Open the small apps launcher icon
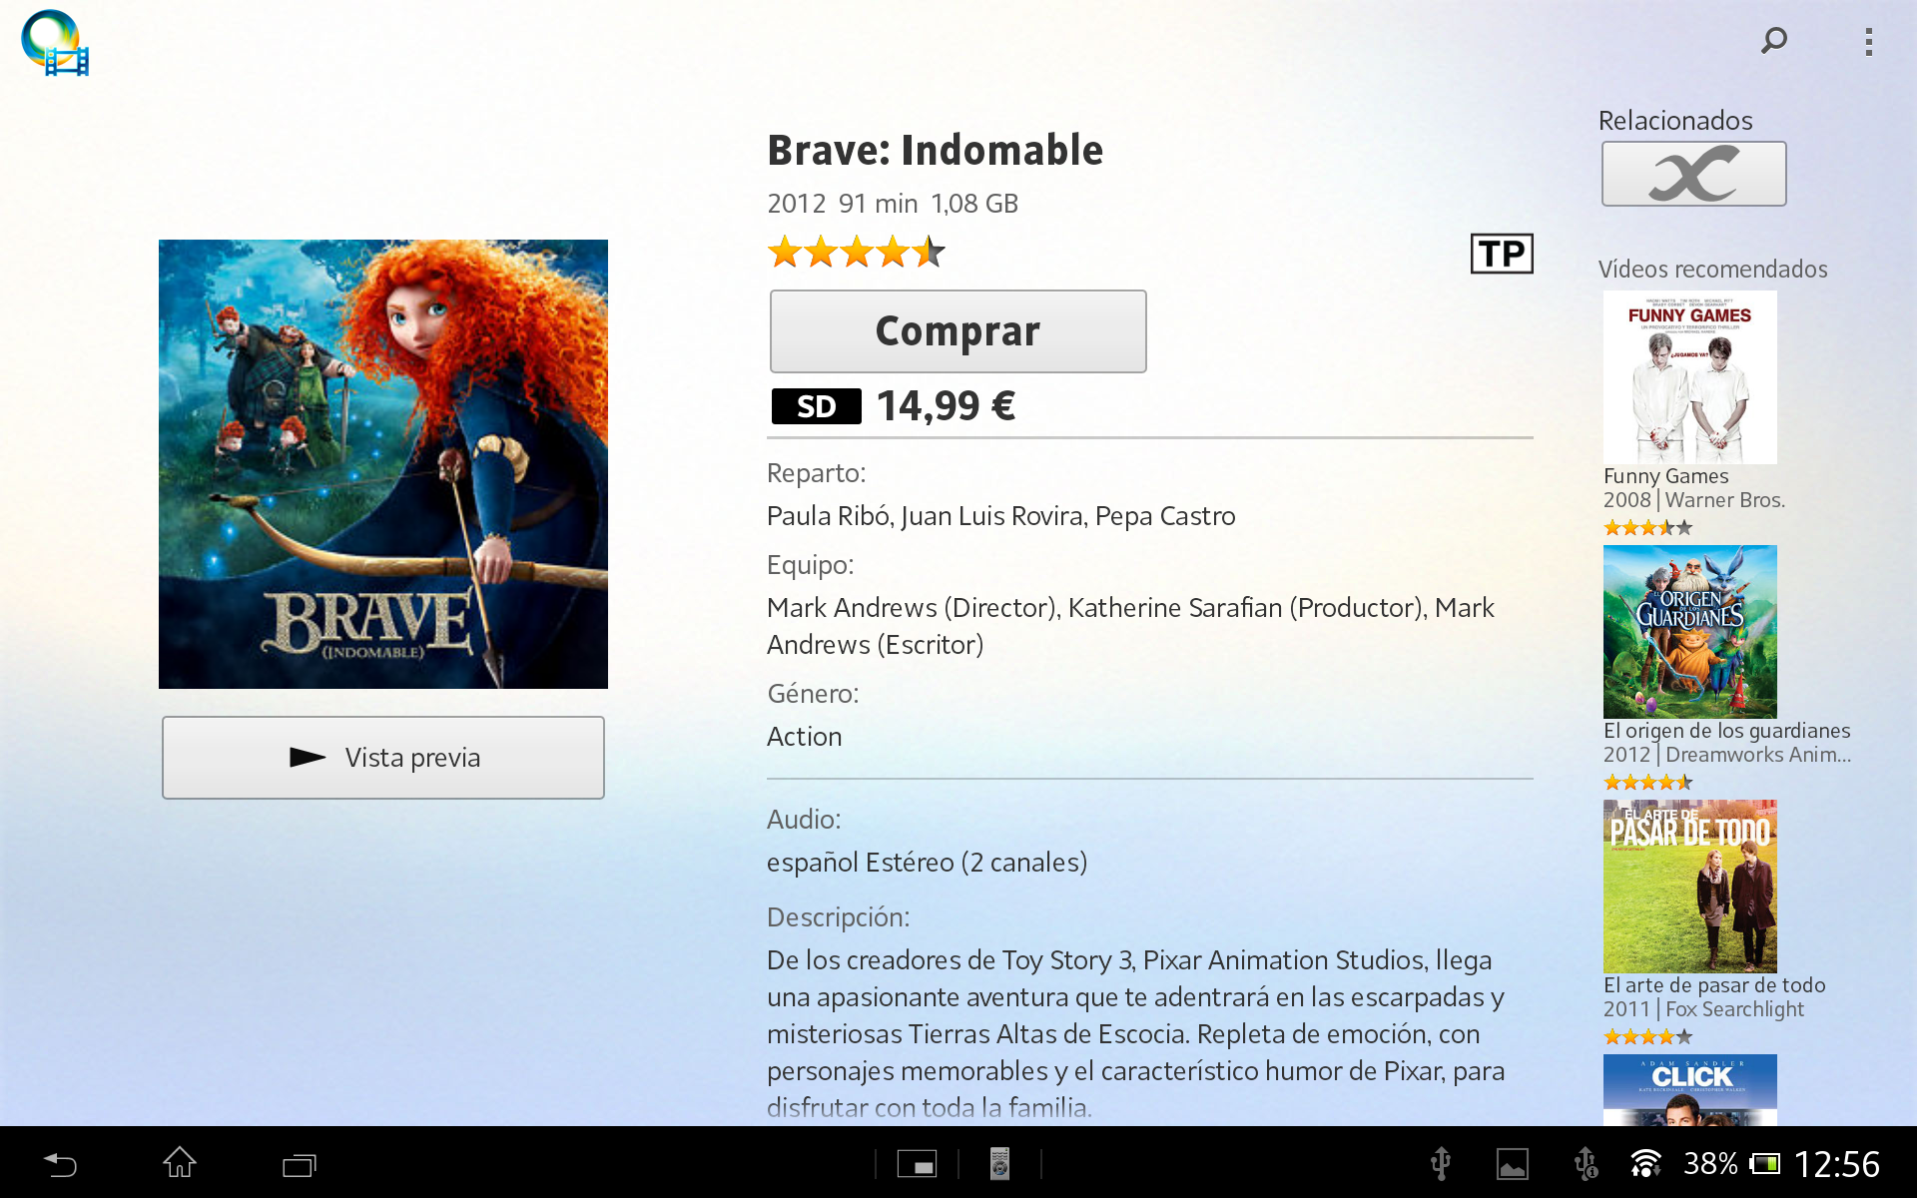Image resolution: width=1917 pixels, height=1198 pixels. point(917,1164)
